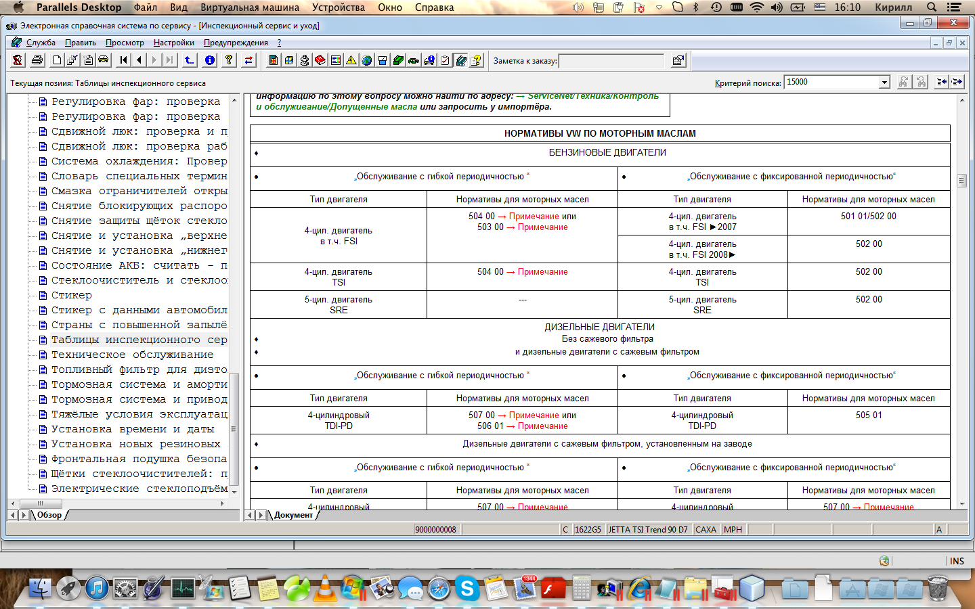Click the car icon beside the new-document icons

pos(103,60)
